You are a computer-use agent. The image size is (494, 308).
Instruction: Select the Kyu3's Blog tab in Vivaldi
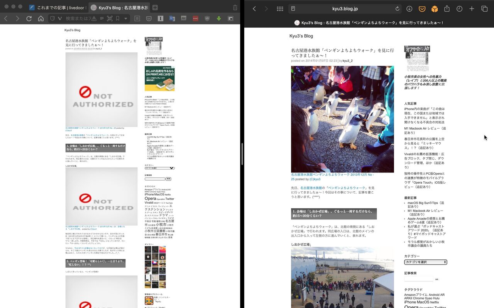(119, 7)
